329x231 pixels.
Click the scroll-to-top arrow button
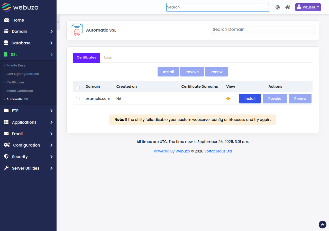click(x=323, y=225)
